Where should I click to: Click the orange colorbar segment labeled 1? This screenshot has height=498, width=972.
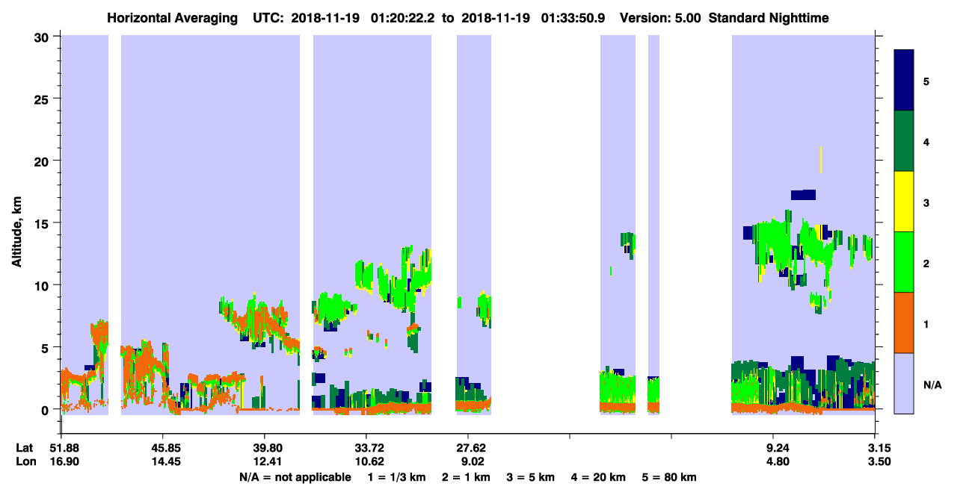coord(904,323)
